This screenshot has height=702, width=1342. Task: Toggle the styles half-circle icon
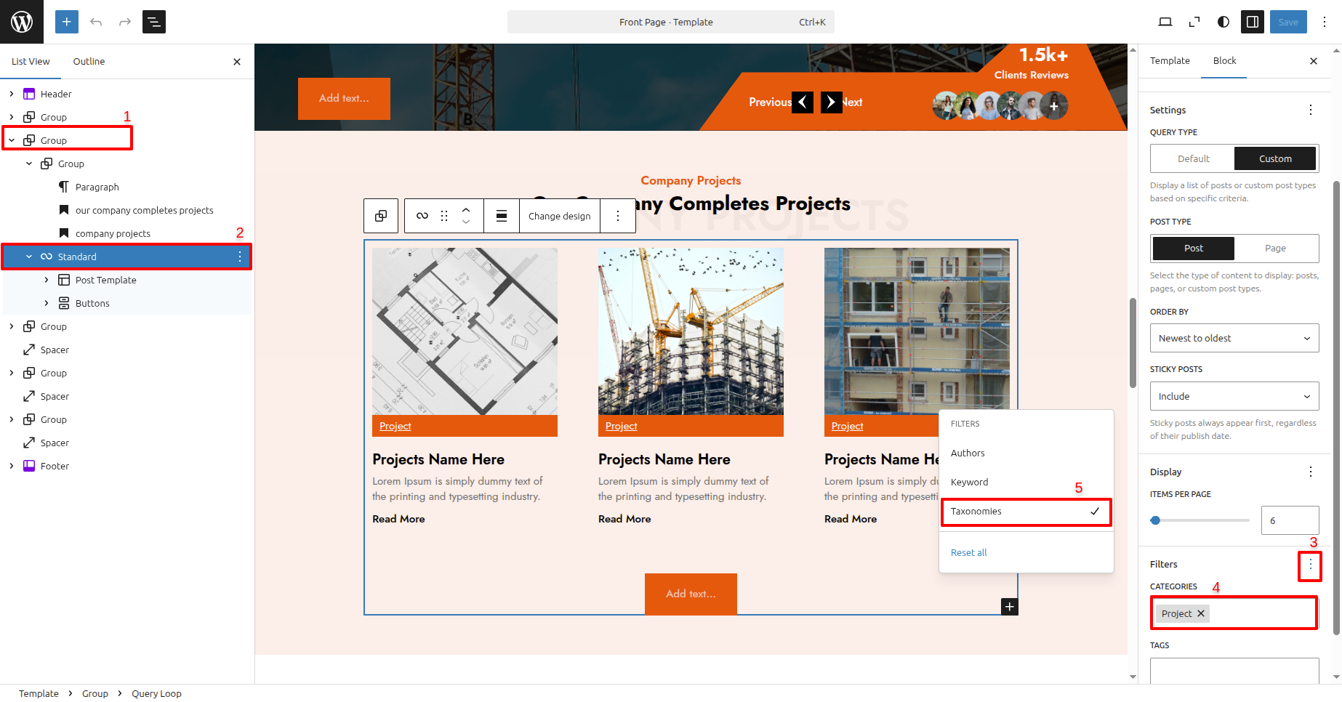[x=1224, y=22]
